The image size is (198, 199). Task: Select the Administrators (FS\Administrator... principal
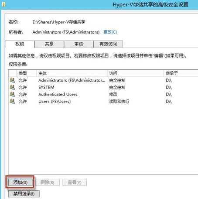click(x=72, y=80)
